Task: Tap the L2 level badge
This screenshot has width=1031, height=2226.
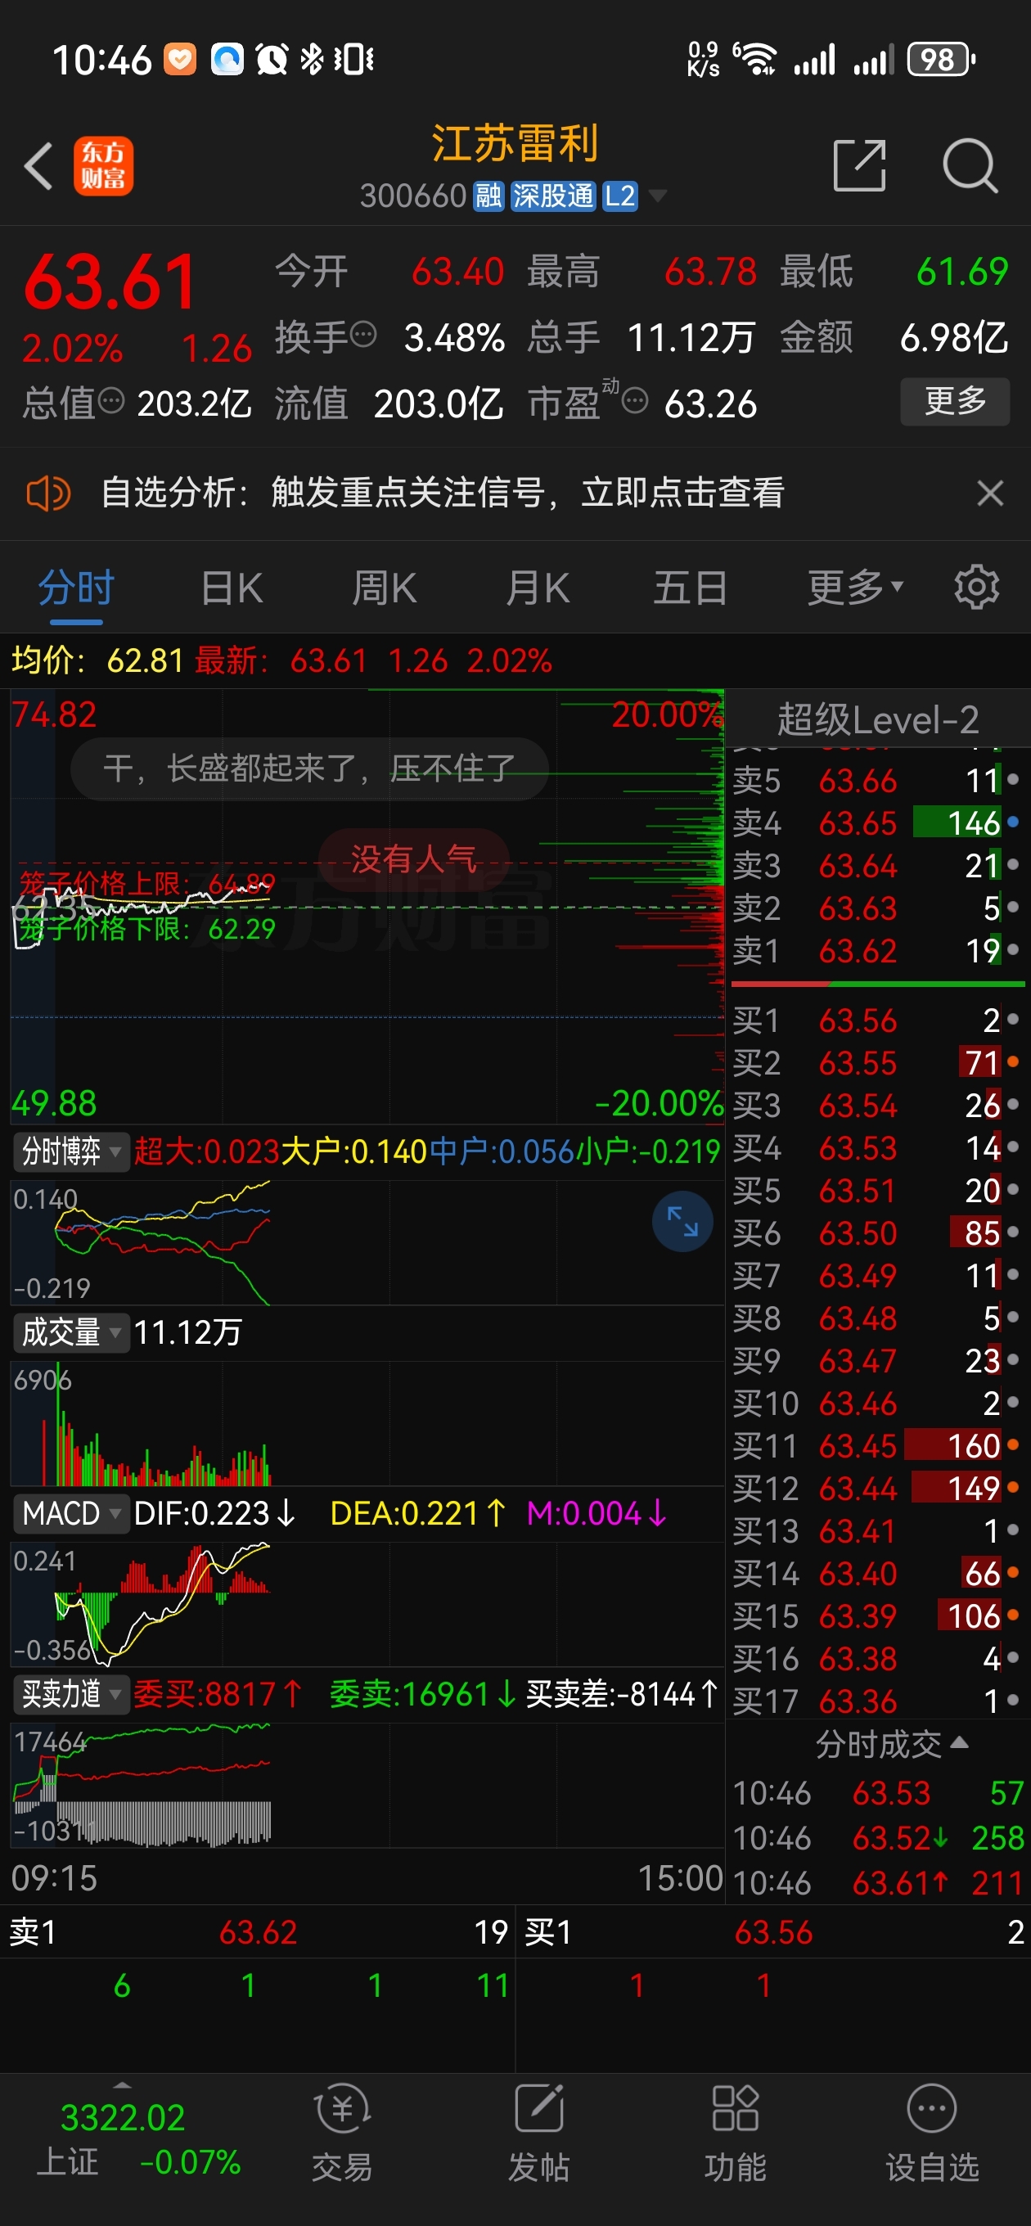Action: click(619, 196)
